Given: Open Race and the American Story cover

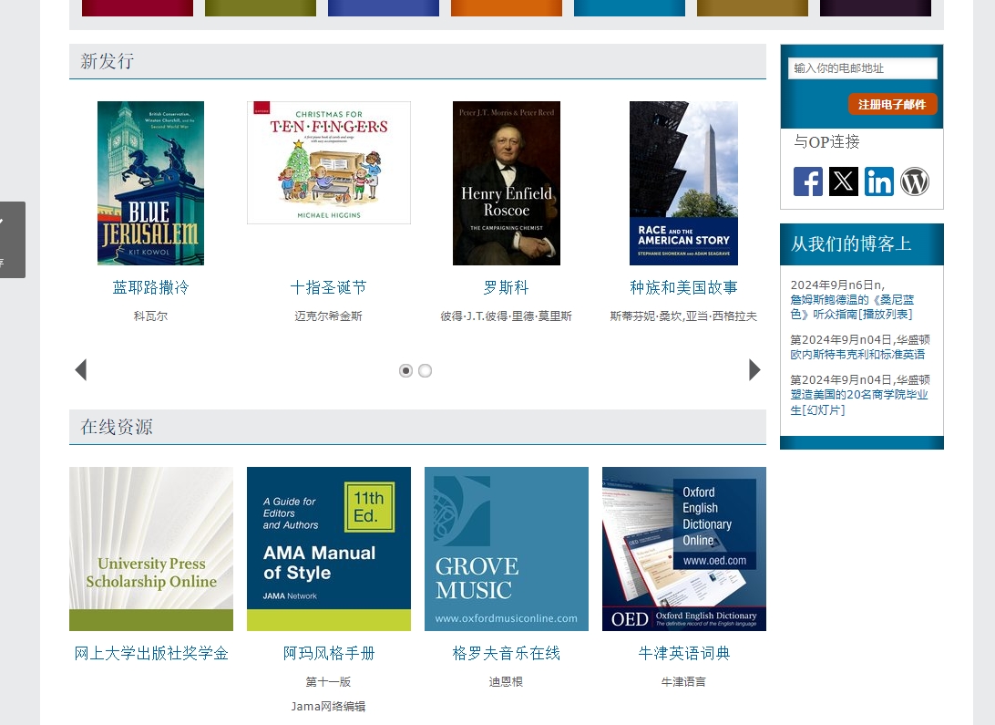Looking at the screenshot, I should click(x=683, y=182).
